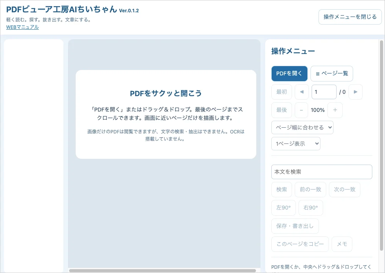Click このページをコピー button

300,244
